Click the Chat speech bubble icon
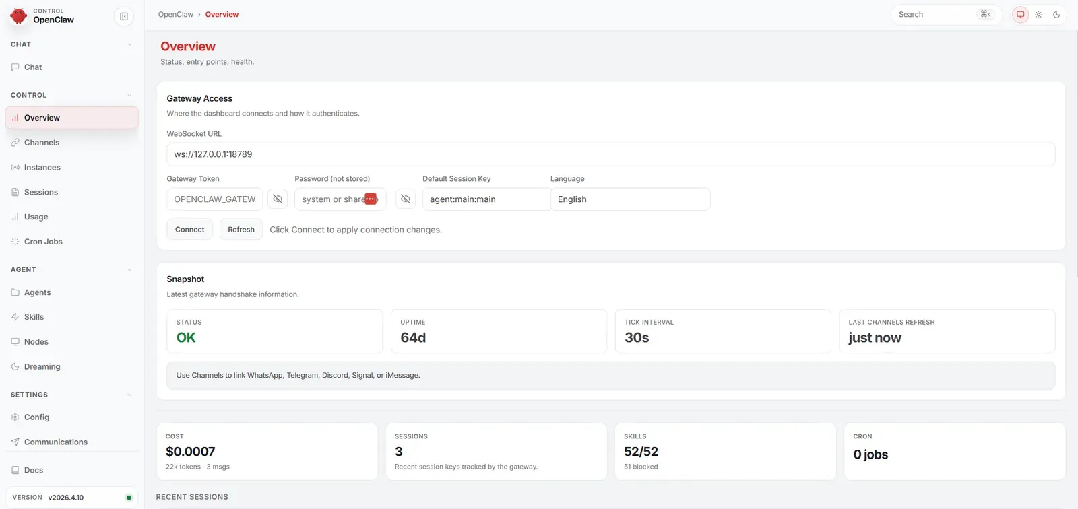The height and width of the screenshot is (509, 1078). coord(15,67)
